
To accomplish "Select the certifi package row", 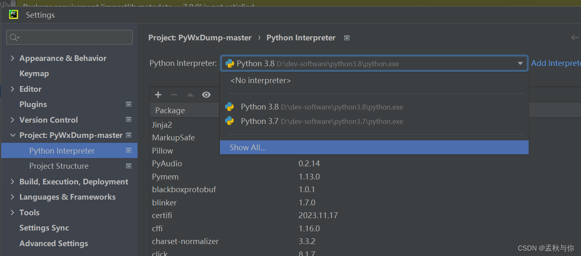I will 162,216.
